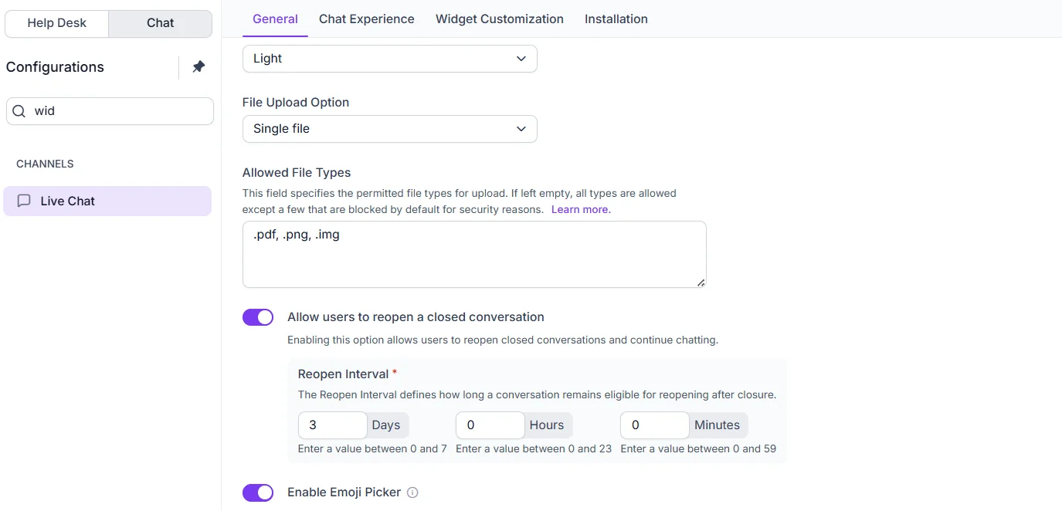Select Live Chat channel in sidebar
This screenshot has height=511, width=1062.
coord(107,201)
